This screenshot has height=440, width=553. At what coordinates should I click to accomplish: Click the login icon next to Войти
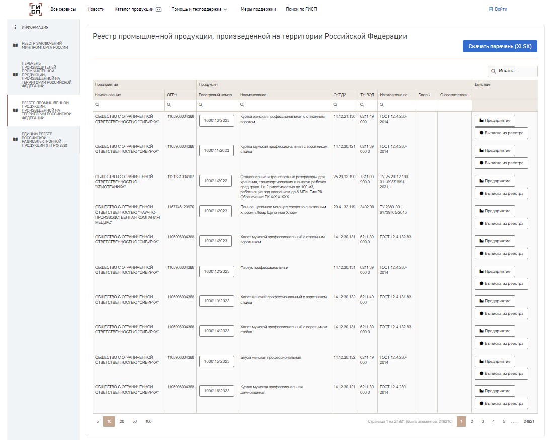click(491, 9)
